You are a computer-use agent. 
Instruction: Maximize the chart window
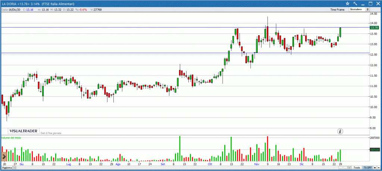(x=370, y=3)
